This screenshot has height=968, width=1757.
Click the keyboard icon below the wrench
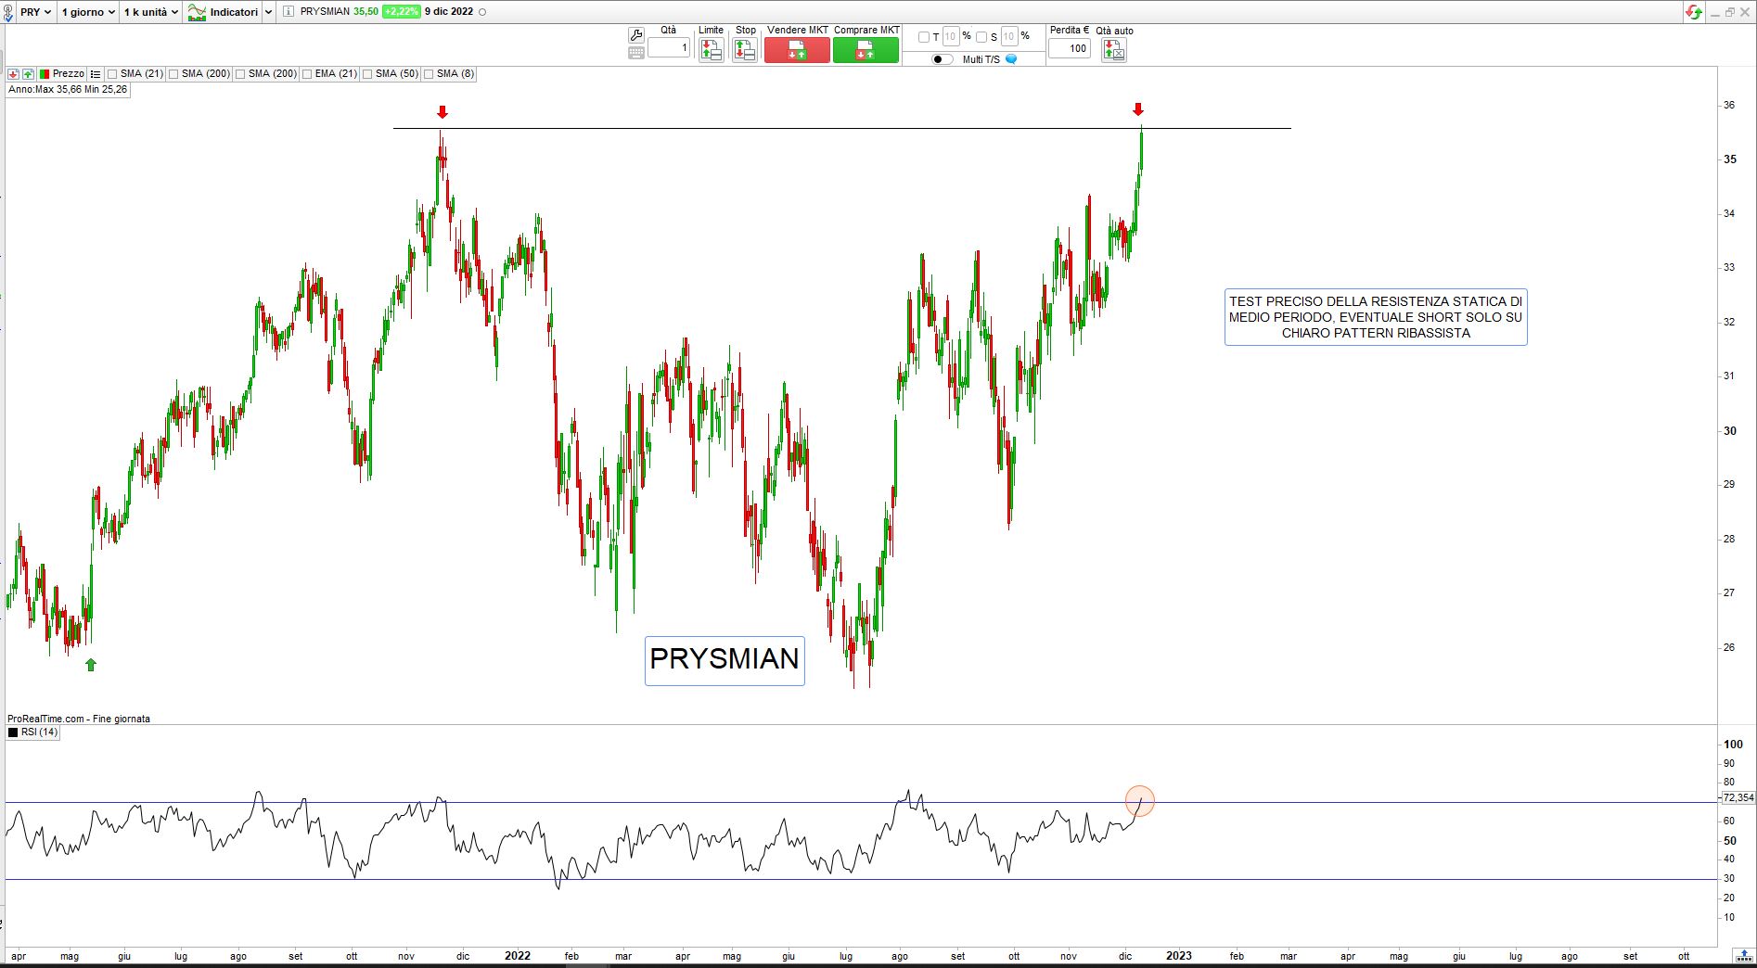[x=635, y=53]
